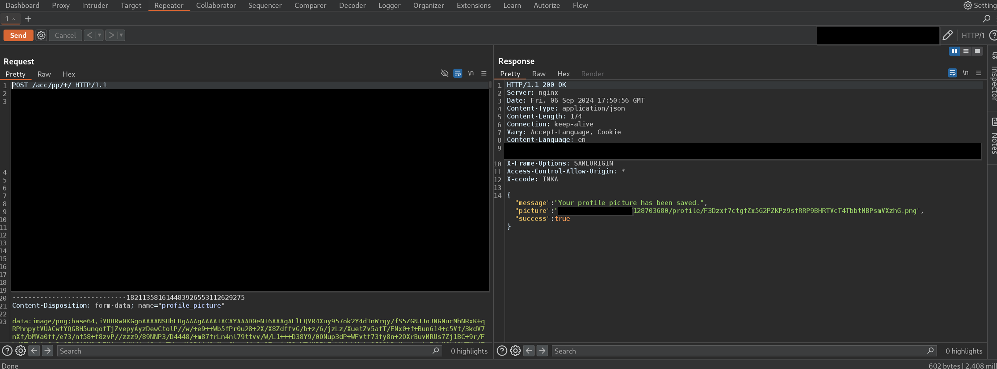The image size is (997, 369).
Task: Go back to previous request arrow
Action: click(89, 35)
